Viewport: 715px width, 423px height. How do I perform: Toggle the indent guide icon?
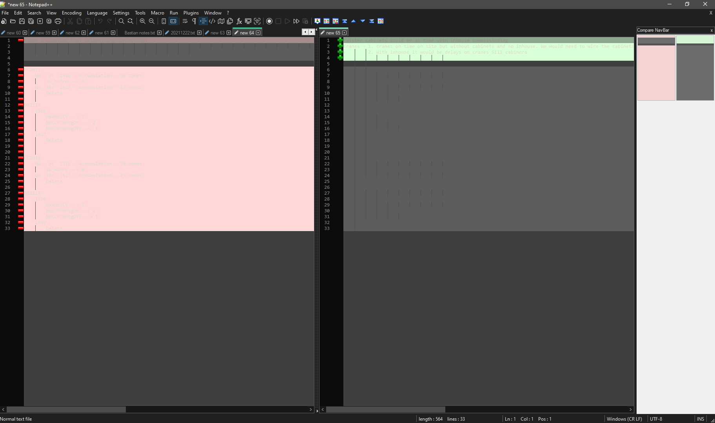[203, 21]
